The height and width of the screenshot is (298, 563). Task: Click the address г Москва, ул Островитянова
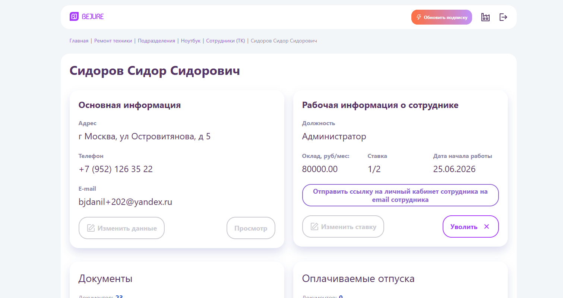click(145, 137)
